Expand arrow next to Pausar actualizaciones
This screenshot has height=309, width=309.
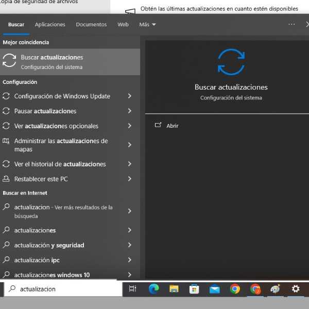click(x=129, y=111)
